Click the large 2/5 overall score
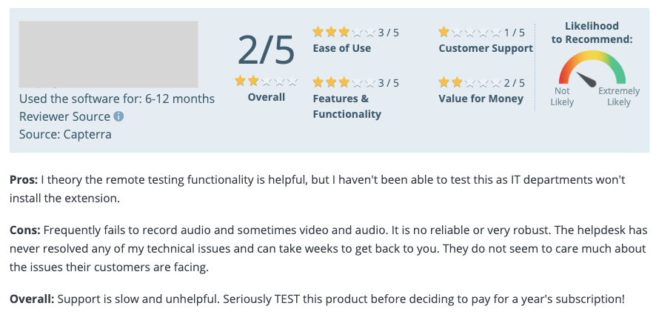 coord(266,50)
